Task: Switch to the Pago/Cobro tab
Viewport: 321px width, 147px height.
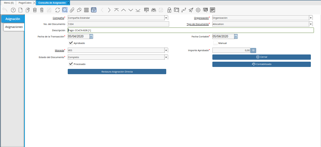Action: tap(25, 3)
